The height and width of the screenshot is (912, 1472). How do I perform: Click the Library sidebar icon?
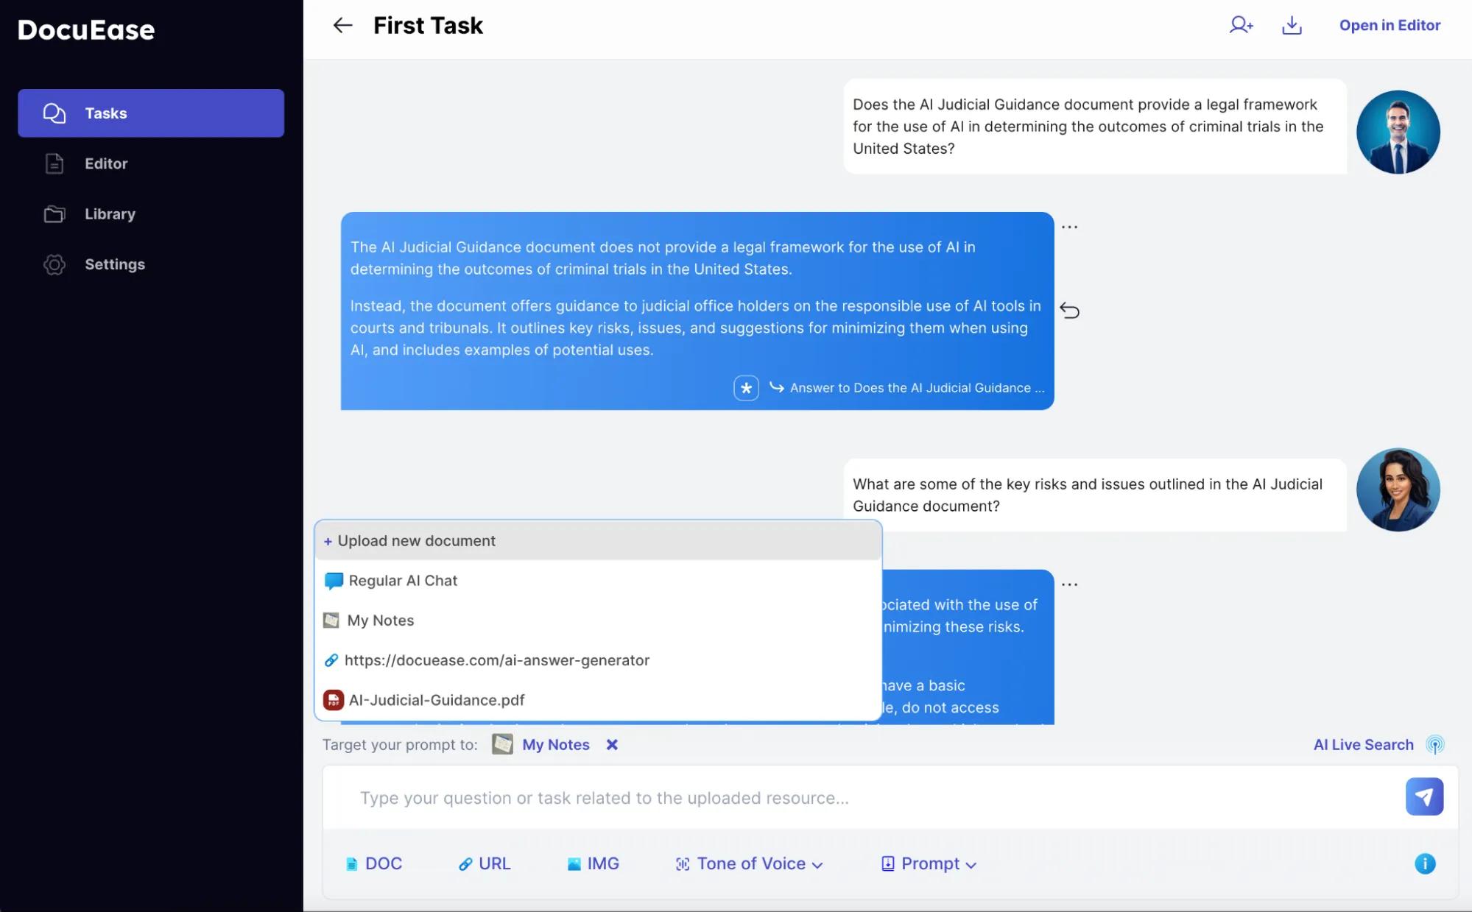(54, 213)
